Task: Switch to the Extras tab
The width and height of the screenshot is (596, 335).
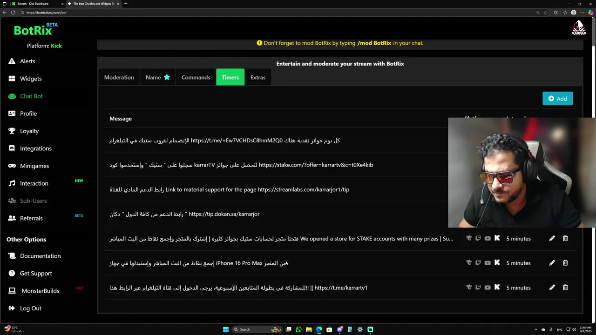Action: click(258, 77)
